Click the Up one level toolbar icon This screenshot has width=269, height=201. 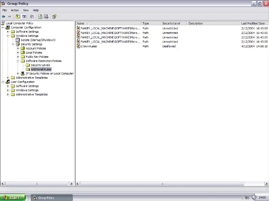[x=18, y=17]
